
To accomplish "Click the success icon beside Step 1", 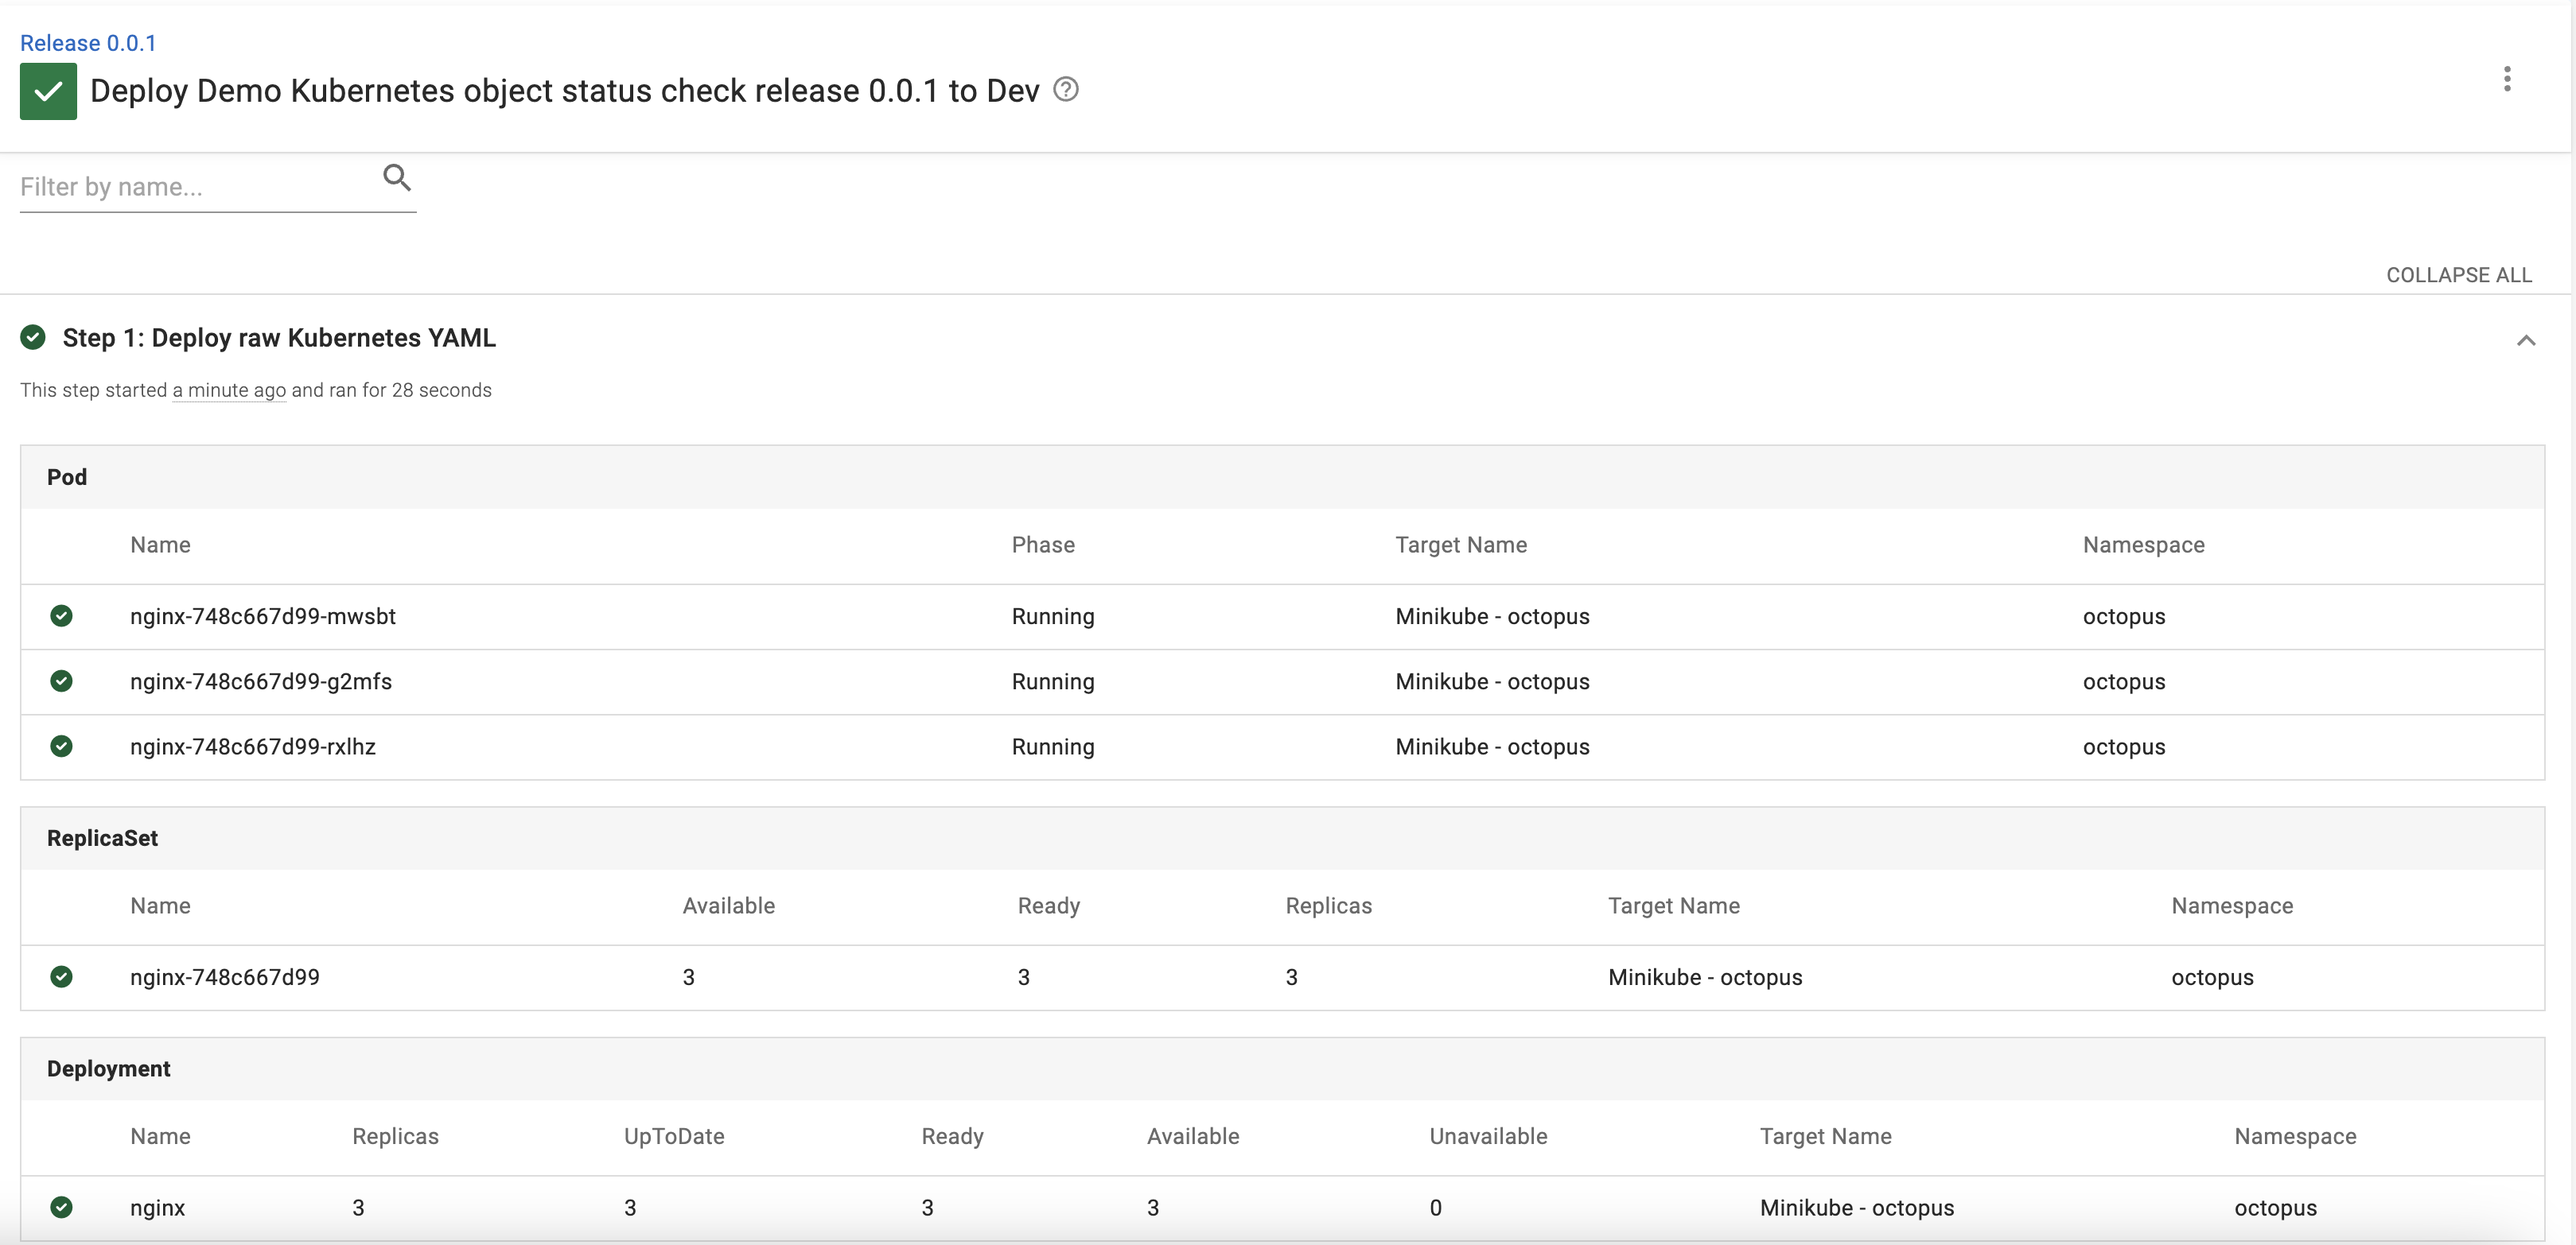I will coord(33,338).
